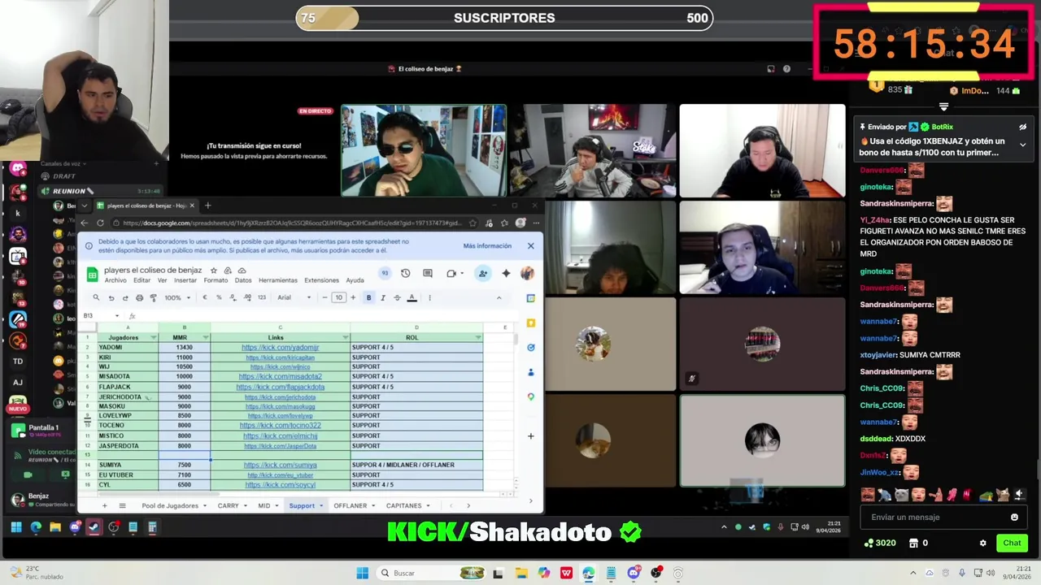The image size is (1041, 585).
Task: Open the all sheets list icon
Action: [122, 505]
